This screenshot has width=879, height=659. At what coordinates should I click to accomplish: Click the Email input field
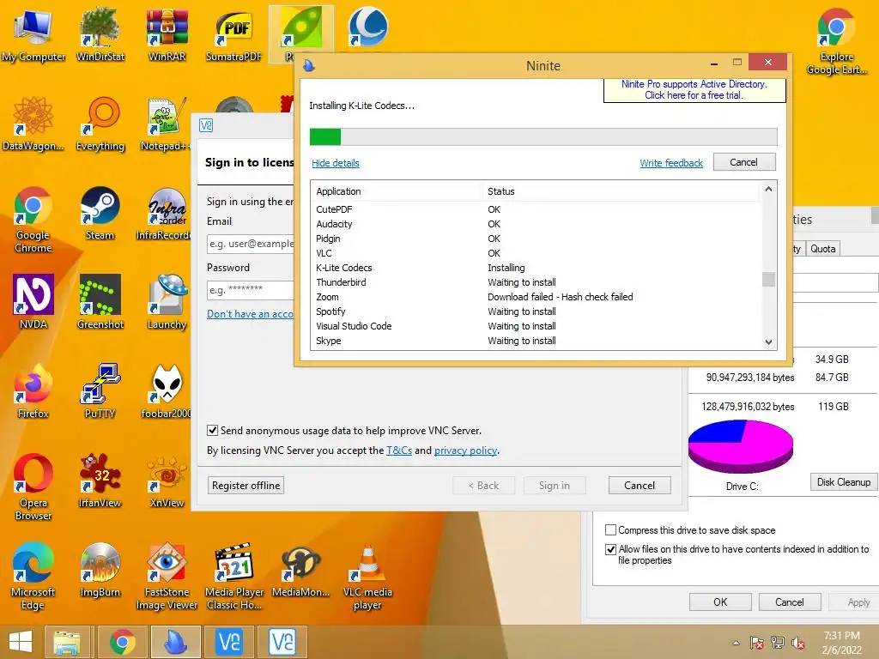coord(251,244)
